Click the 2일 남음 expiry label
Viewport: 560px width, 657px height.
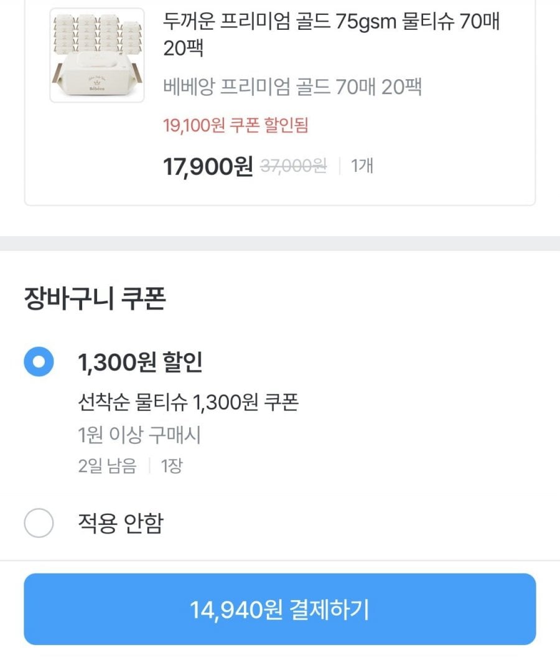pyautogui.click(x=107, y=466)
